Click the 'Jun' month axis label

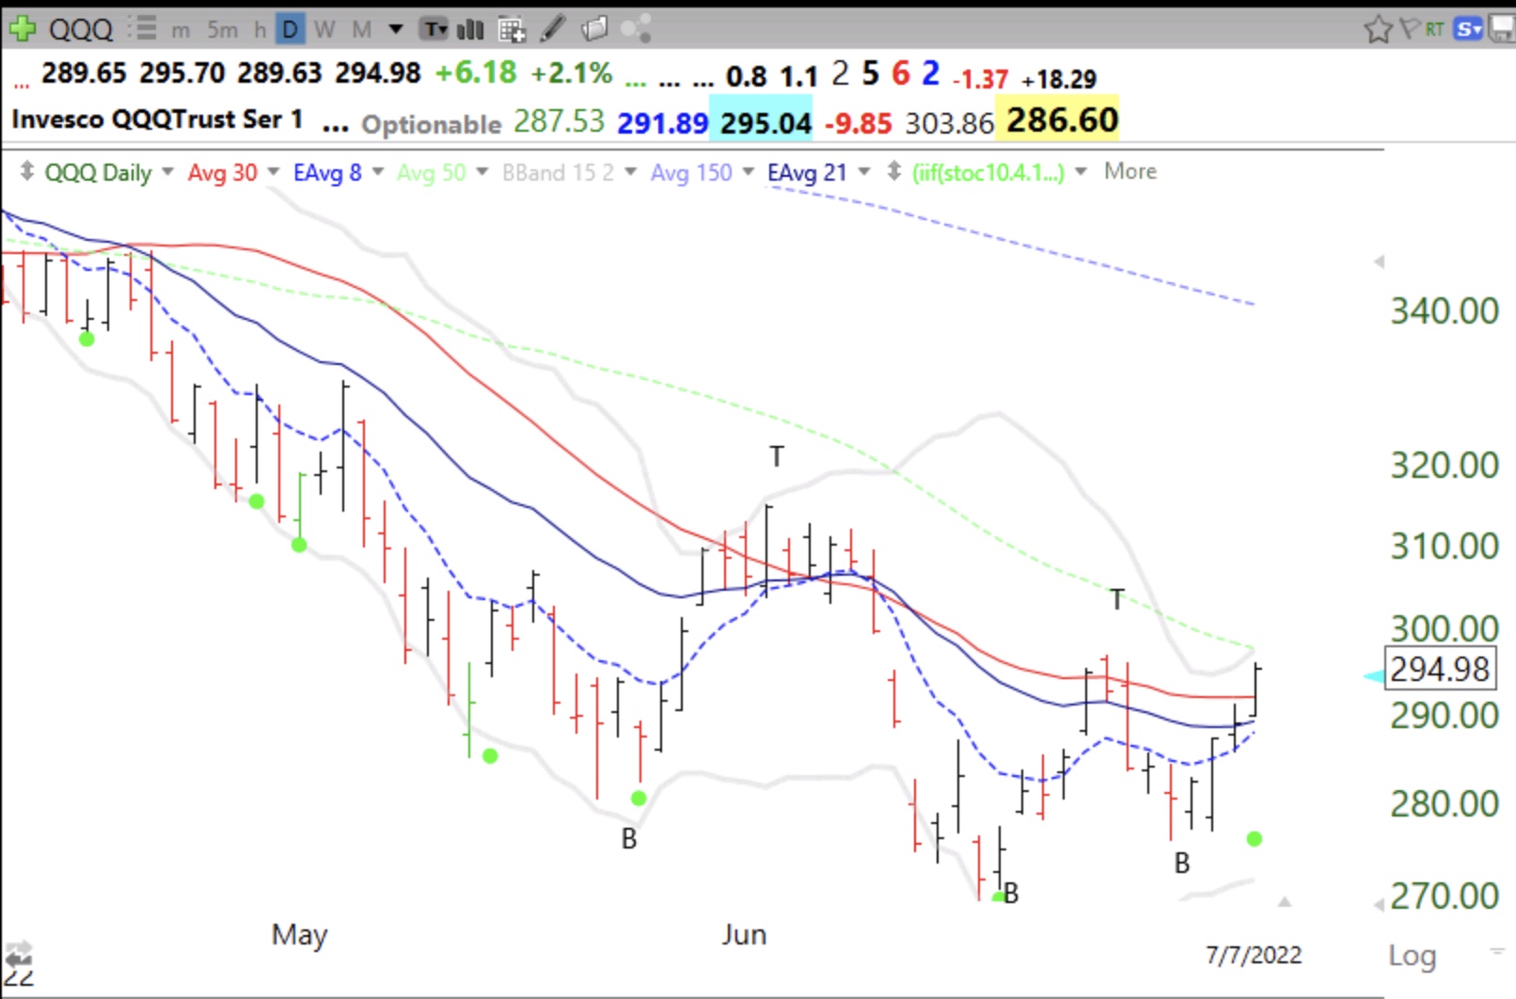(744, 934)
